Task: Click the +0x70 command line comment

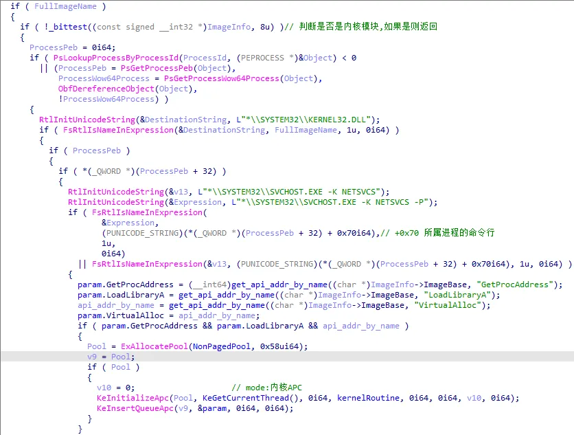Action: tap(437, 233)
